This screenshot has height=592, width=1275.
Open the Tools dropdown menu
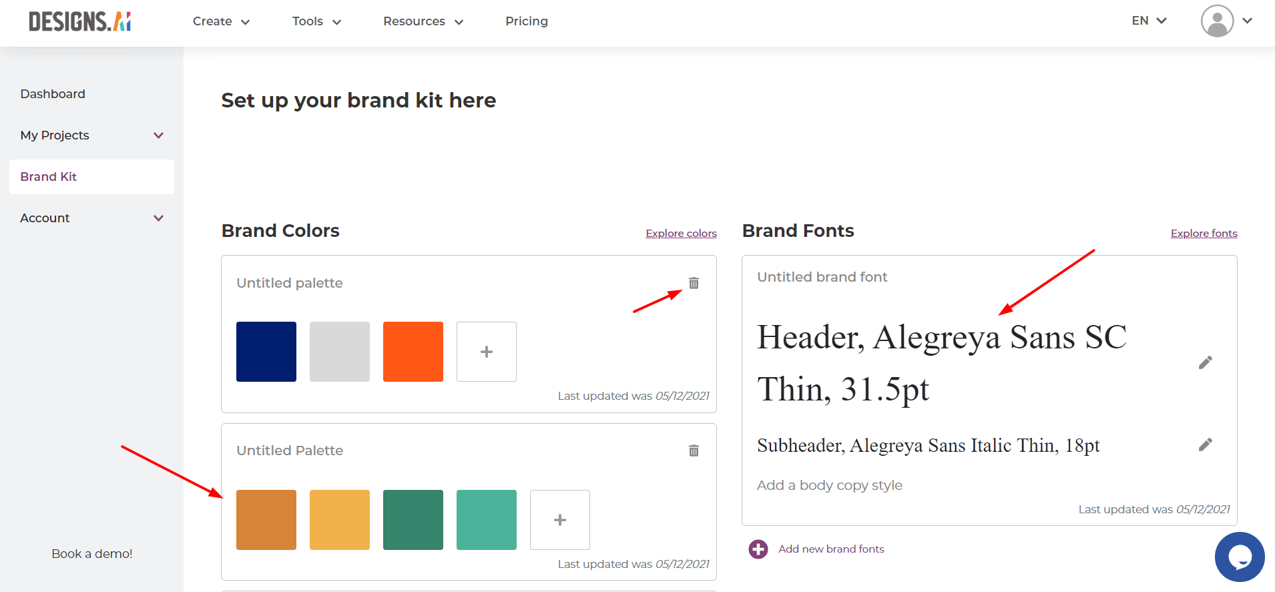point(316,21)
